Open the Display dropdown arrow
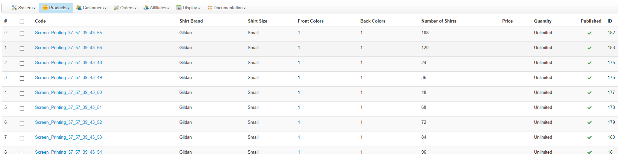 [x=199, y=8]
